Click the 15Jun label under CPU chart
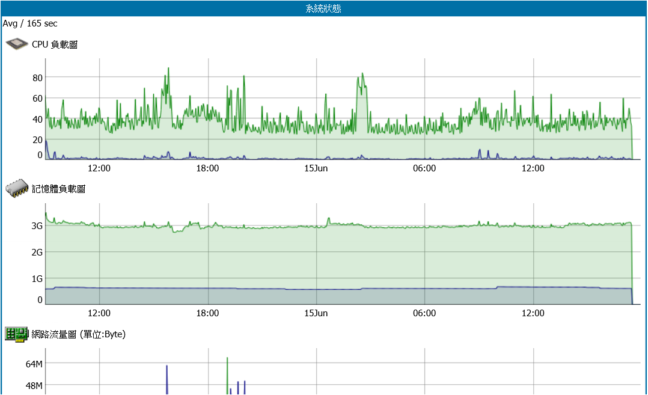648x395 pixels. (x=316, y=168)
